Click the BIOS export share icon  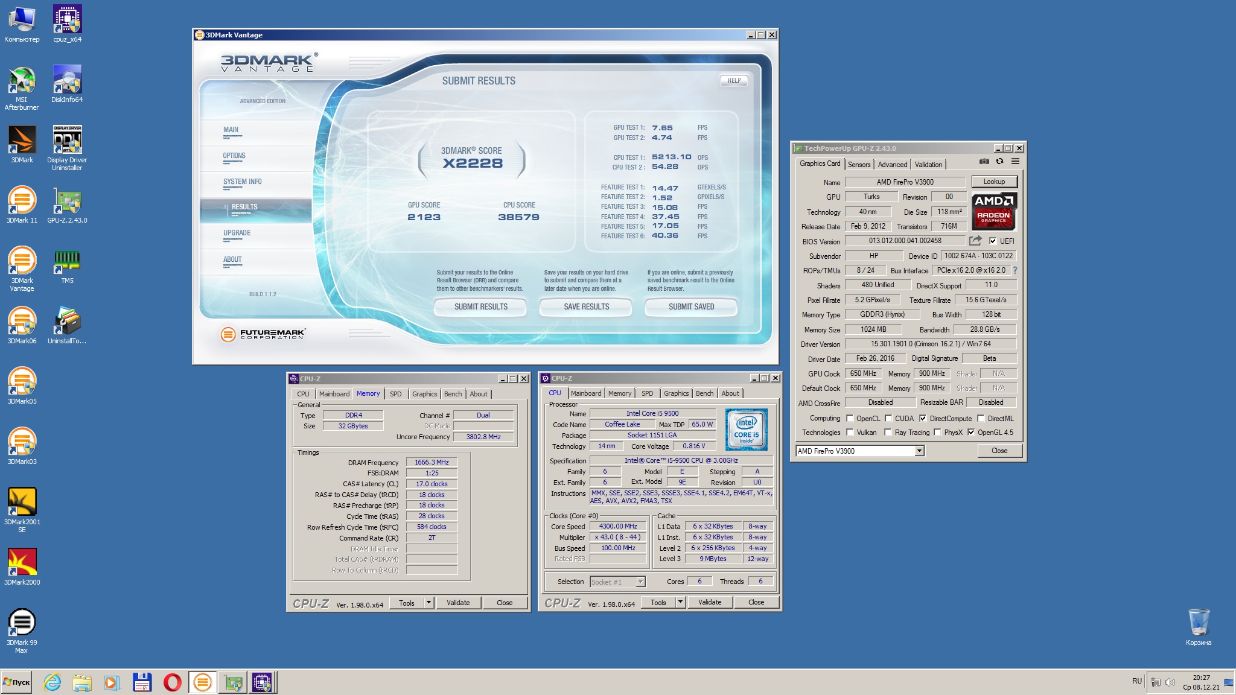[975, 241]
